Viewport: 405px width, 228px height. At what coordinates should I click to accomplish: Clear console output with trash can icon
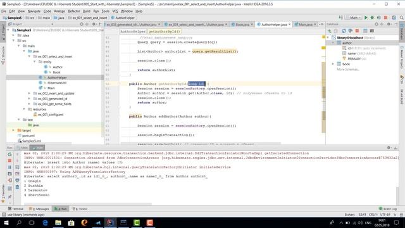tap(17, 187)
